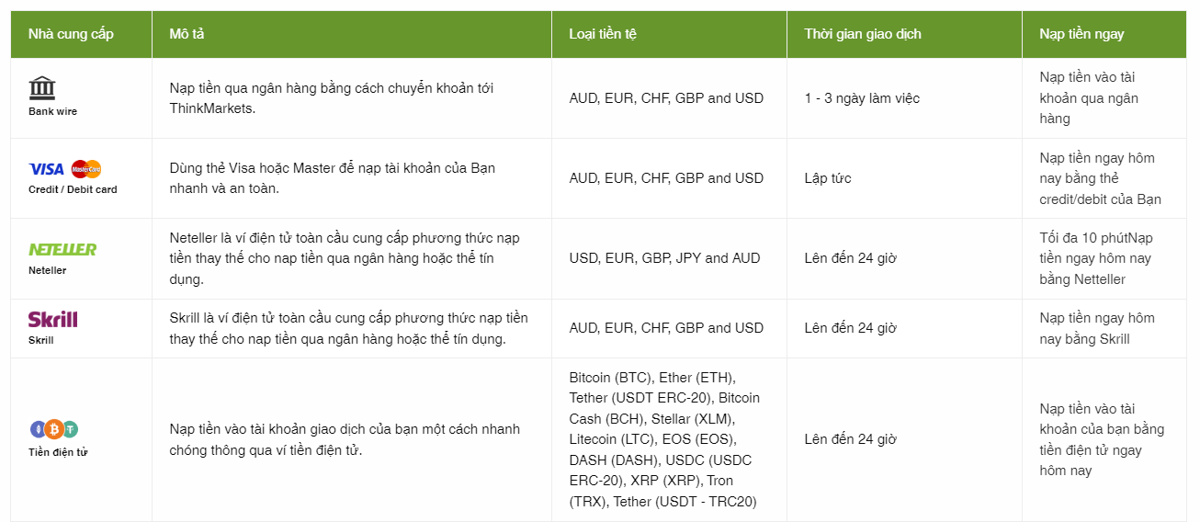Open 'Nạp tiền ngay hôm nay bằng Skrill'

tap(1097, 328)
